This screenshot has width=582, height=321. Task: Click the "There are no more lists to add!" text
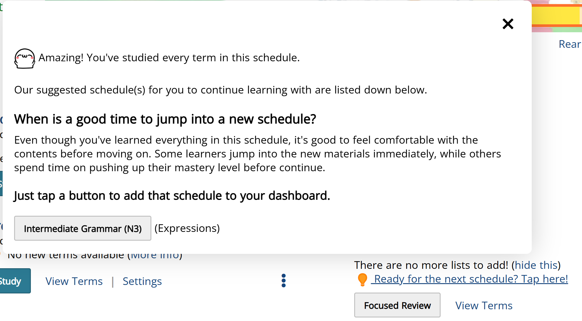click(431, 265)
